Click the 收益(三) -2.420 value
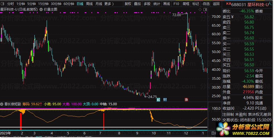 [248, 108]
